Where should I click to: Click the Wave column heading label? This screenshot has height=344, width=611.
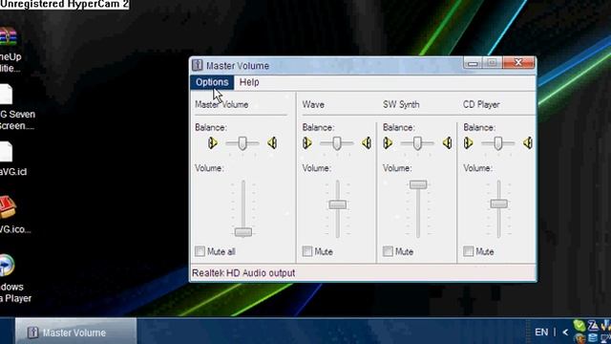[313, 104]
